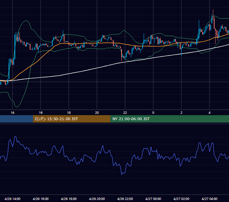Image resolution: width=229 pixels, height=202 pixels.
Task: Click hour label 4 on price chart axis
Action: pyautogui.click(x=209, y=113)
